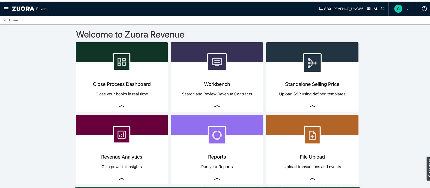Image resolution: width=430 pixels, height=188 pixels.
Task: Click the Zuora logo
Action: point(23,9)
